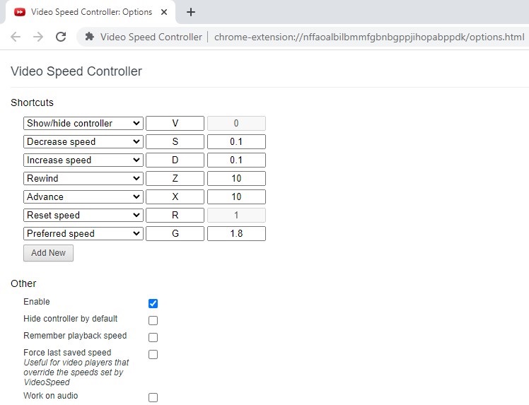This screenshot has height=405, width=529.
Task: Click the browser back arrow icon
Action: (x=16, y=37)
